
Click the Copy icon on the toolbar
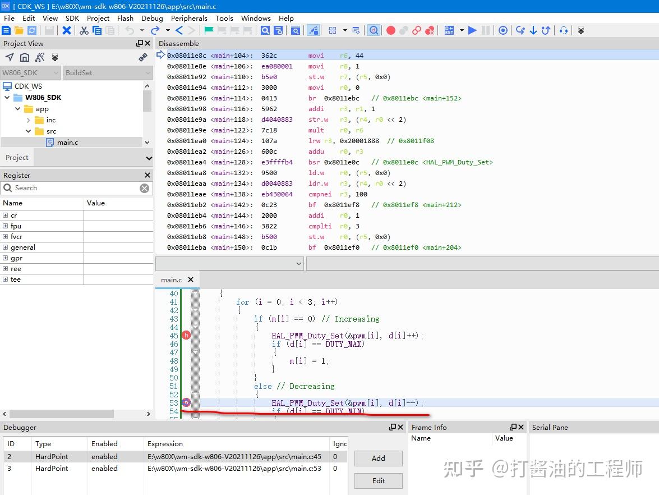pyautogui.click(x=97, y=30)
